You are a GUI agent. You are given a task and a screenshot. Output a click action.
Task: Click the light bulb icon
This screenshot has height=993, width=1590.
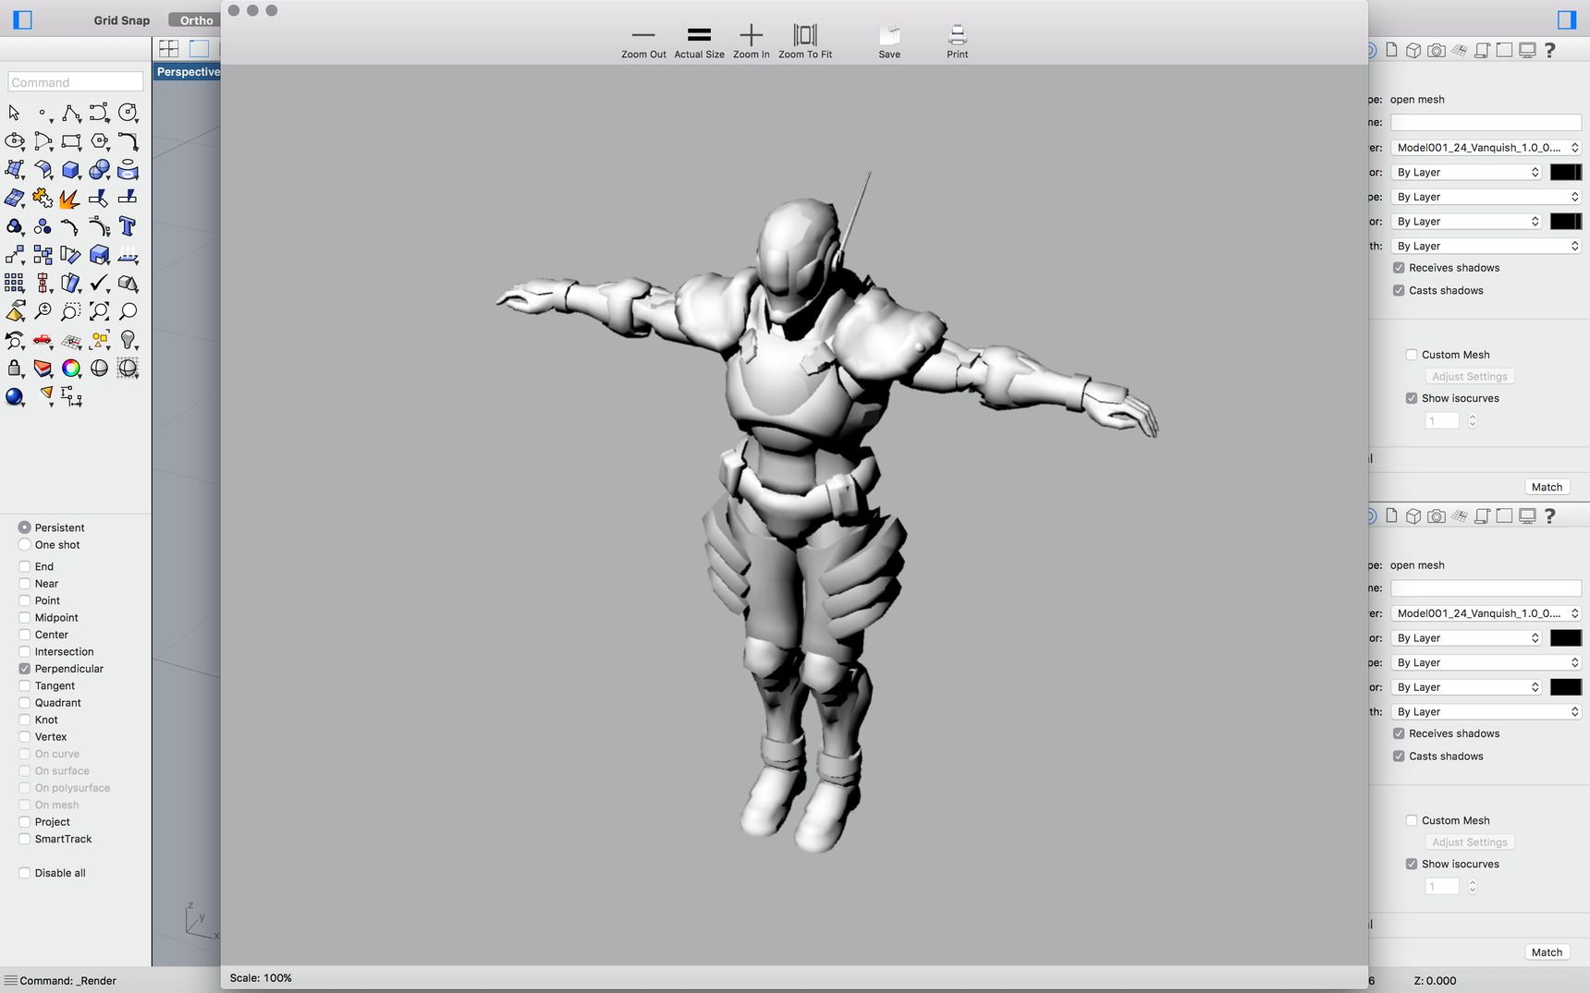tap(128, 340)
